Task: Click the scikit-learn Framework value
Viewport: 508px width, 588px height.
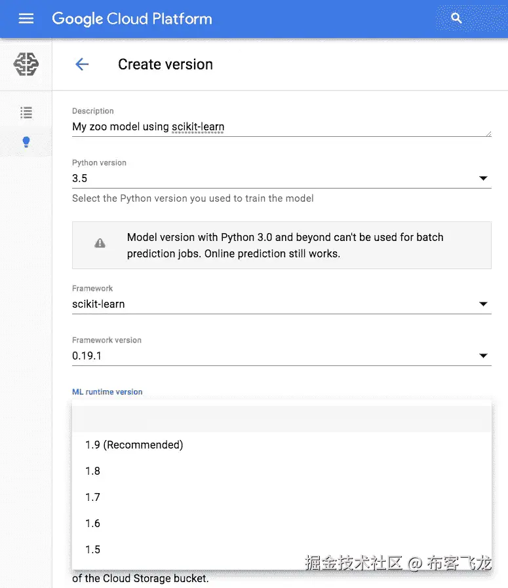Action: pyautogui.click(x=98, y=304)
